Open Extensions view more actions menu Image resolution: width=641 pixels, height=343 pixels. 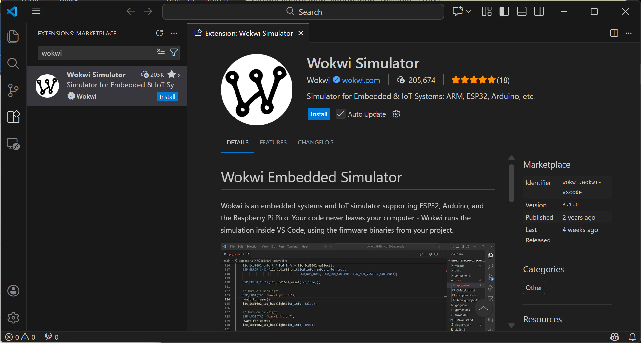tap(174, 33)
